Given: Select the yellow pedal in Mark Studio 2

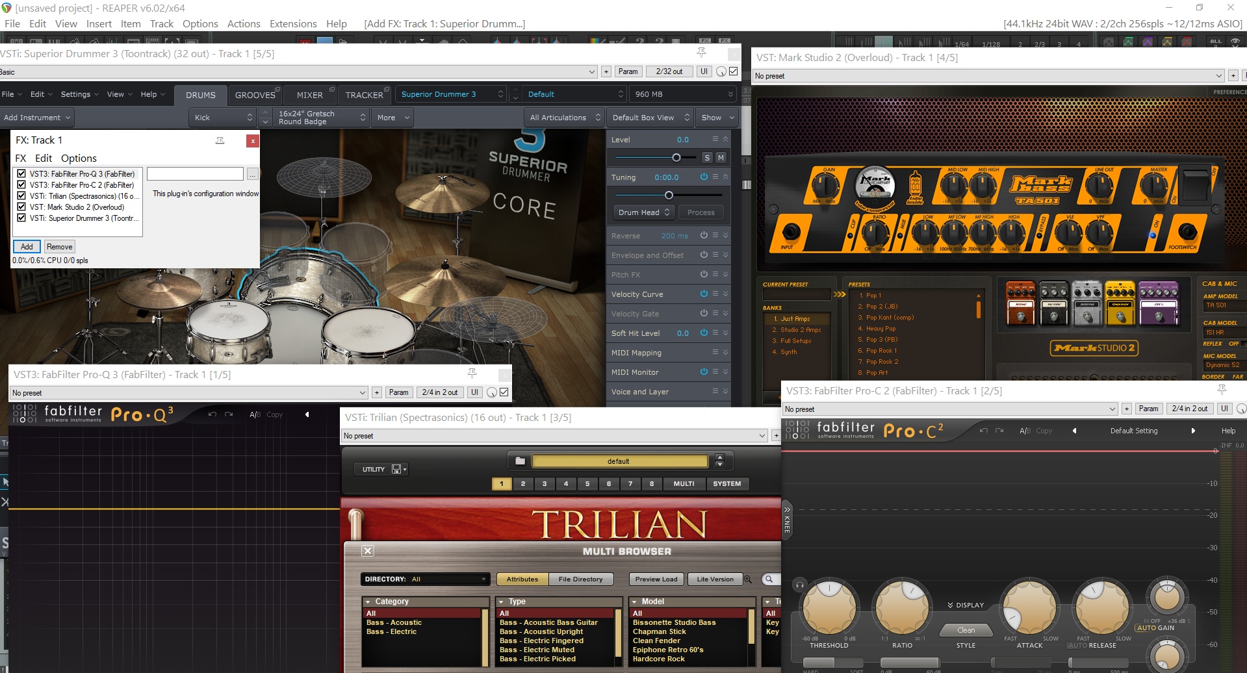Looking at the screenshot, I should point(1120,303).
